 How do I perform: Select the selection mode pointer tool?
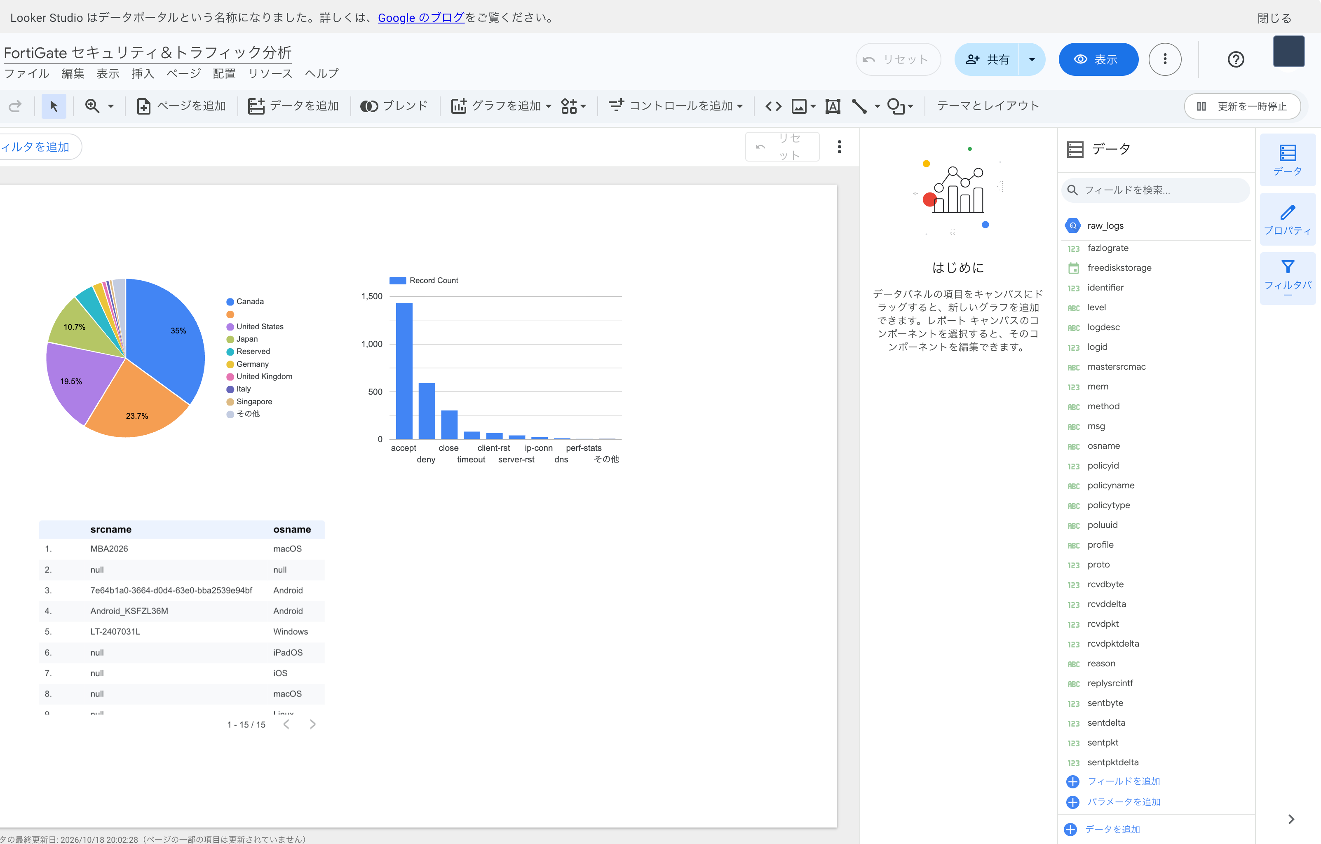click(x=54, y=106)
